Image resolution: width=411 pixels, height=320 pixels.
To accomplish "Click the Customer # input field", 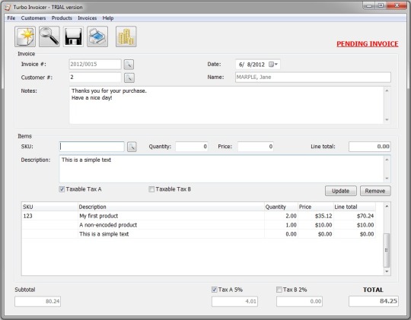I will (95, 78).
